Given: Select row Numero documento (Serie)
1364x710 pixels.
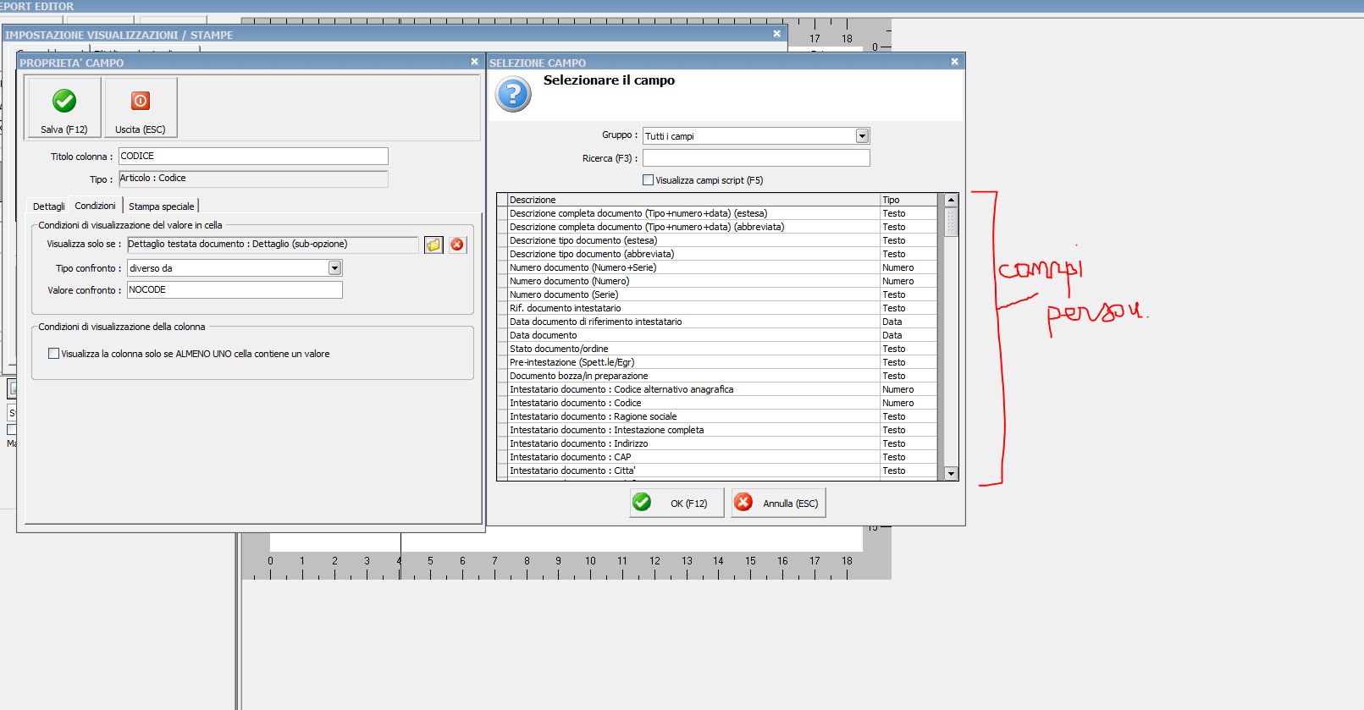Looking at the screenshot, I should tap(718, 294).
